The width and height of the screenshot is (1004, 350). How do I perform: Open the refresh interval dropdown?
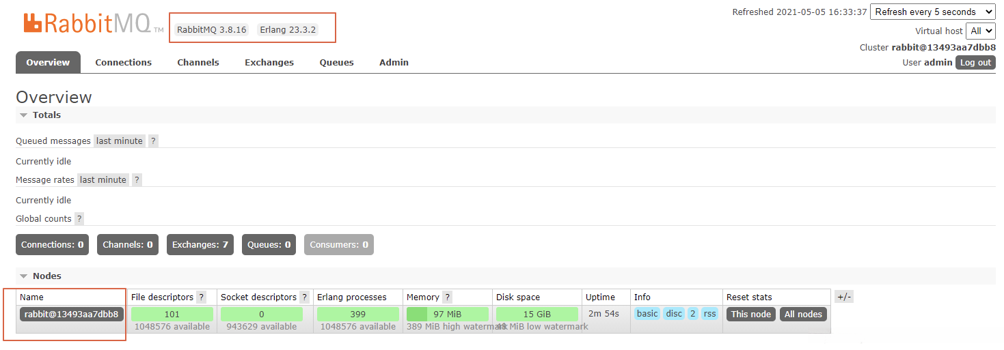(932, 12)
